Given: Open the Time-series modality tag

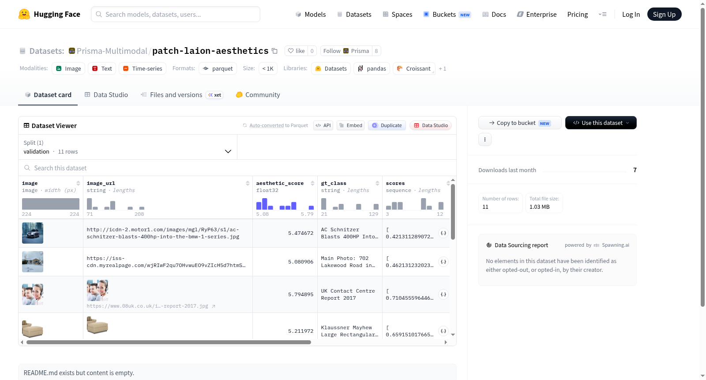Looking at the screenshot, I should [143, 68].
